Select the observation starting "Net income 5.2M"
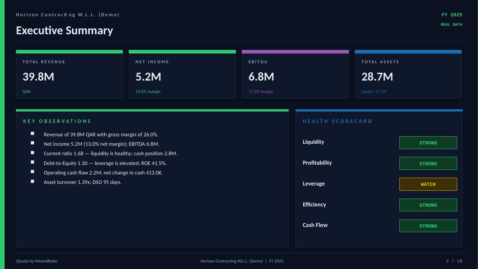This screenshot has height=269, width=478. point(101,144)
